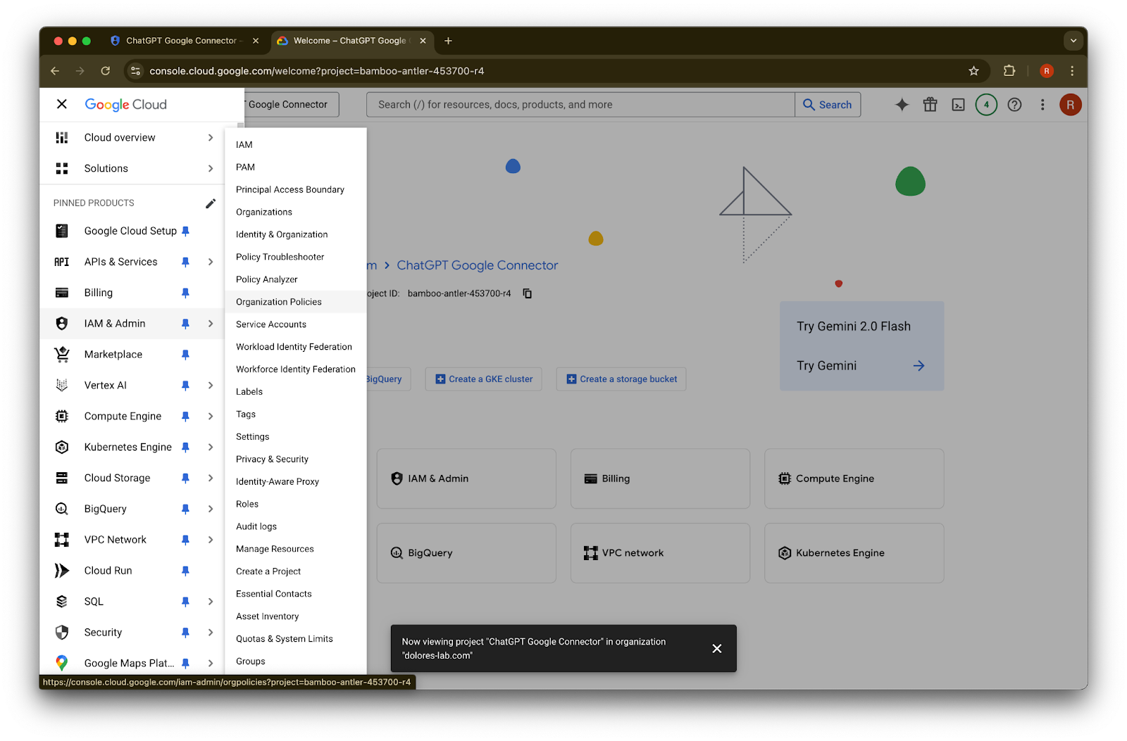Open the free trial gift icon
The width and height of the screenshot is (1127, 741).
[930, 105]
